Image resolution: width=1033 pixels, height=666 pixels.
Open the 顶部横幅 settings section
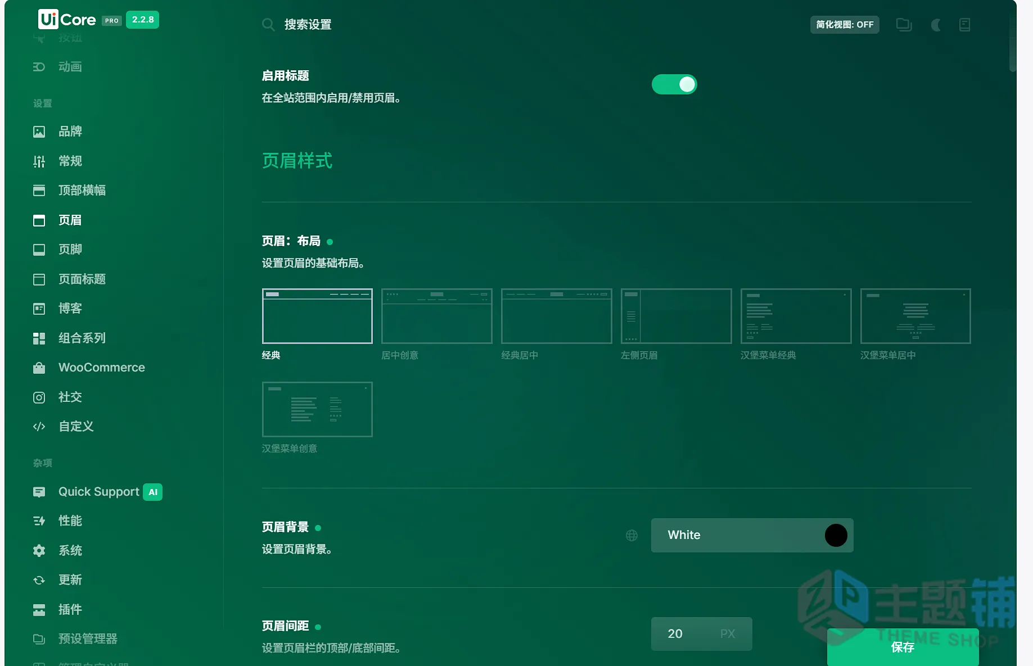(82, 191)
